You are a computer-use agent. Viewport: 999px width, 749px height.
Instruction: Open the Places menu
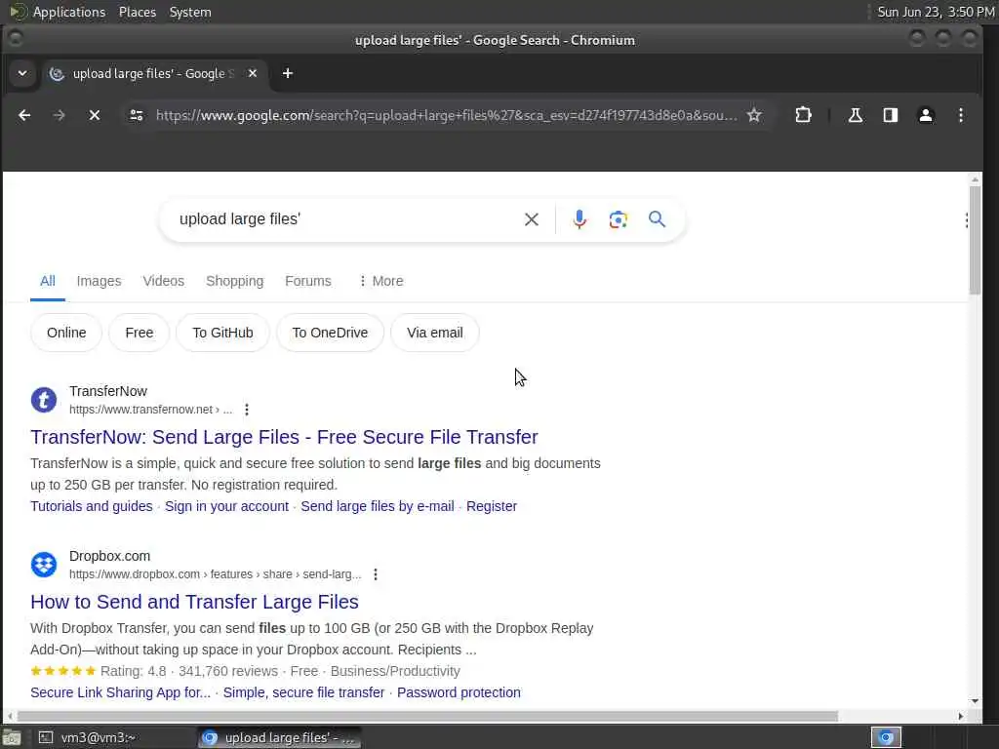(x=137, y=12)
